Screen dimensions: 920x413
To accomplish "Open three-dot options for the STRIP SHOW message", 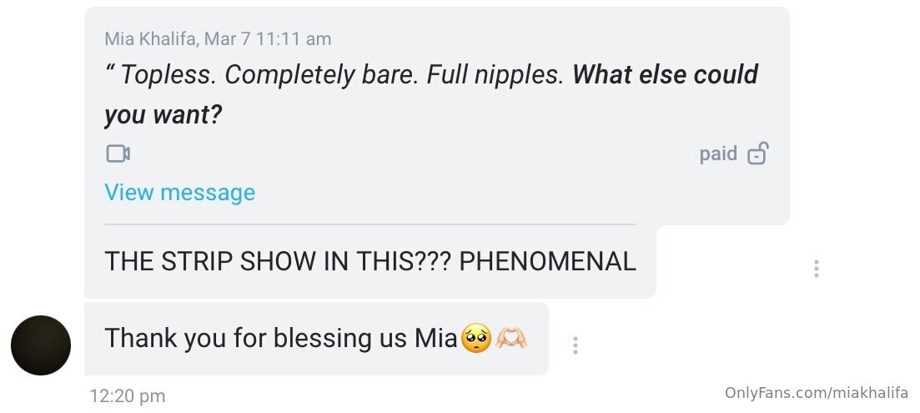I will point(816,269).
